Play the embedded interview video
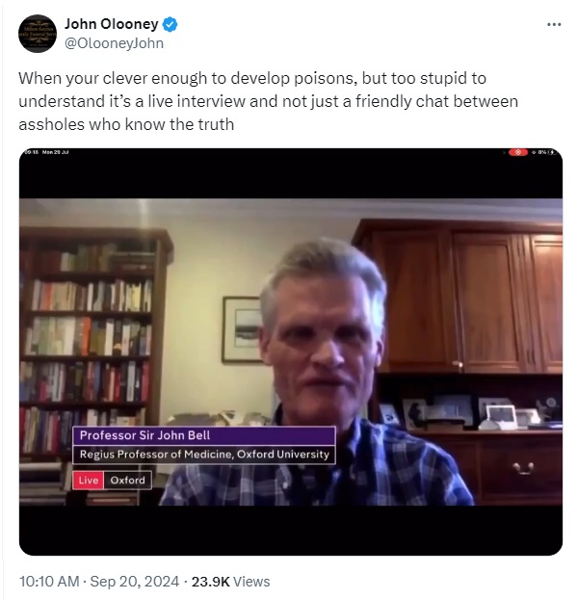 click(291, 352)
